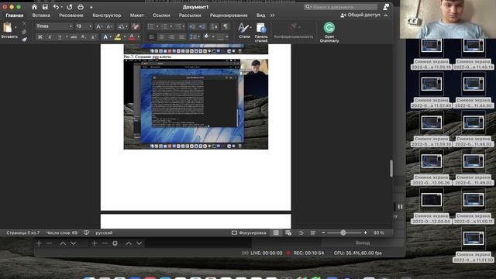Click the Общий доступ share button
Screen dimensions: 496x279
[360, 15]
